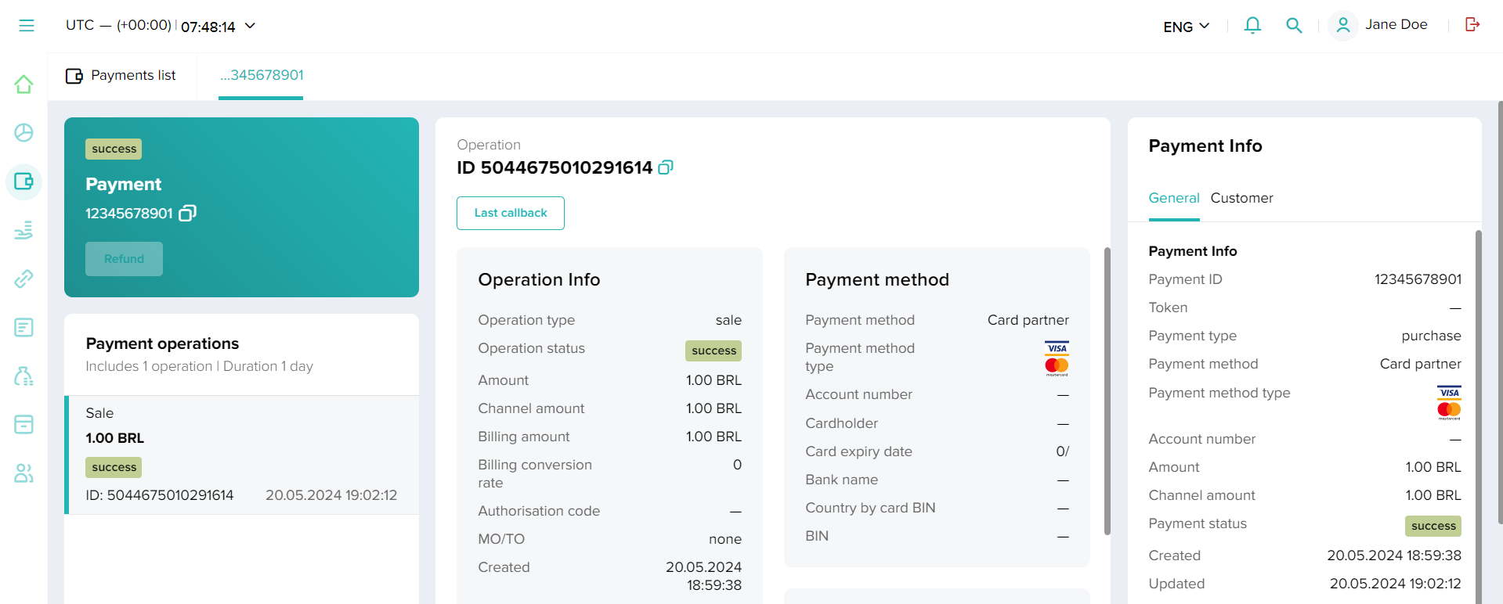Viewport: 1503px width, 604px height.
Task: Switch to the Payments list tab
Action: 121,76
